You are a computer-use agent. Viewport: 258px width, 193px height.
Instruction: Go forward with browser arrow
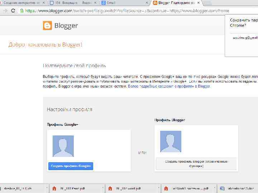pos(5,11)
